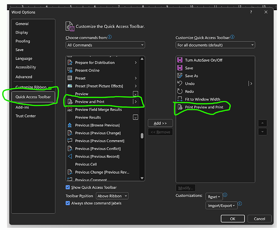280x230 pixels.
Task: Click the Preset Picture Effects icon
Action: click(70, 86)
